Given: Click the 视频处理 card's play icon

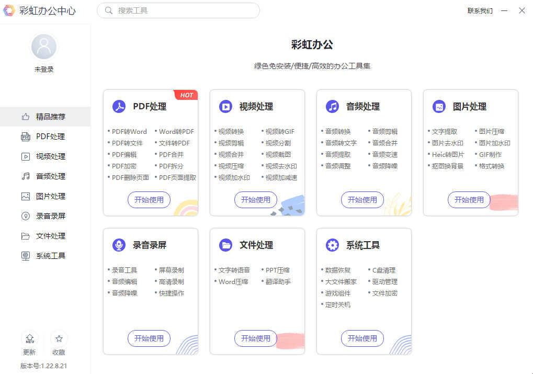Looking at the screenshot, I should [225, 106].
